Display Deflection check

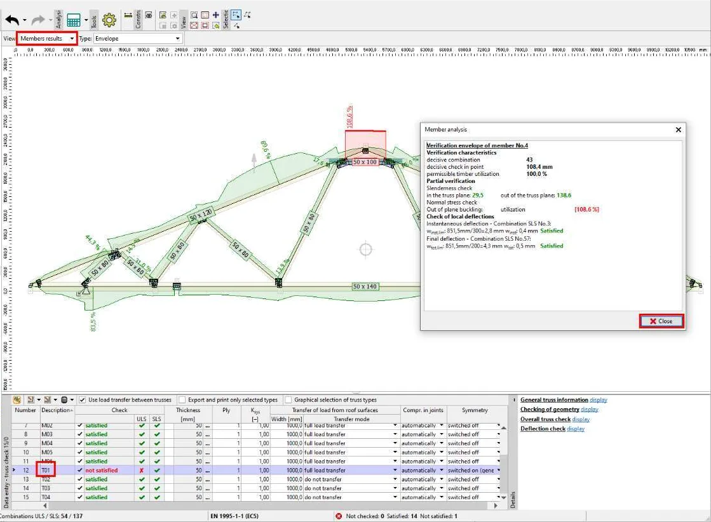pos(576,429)
